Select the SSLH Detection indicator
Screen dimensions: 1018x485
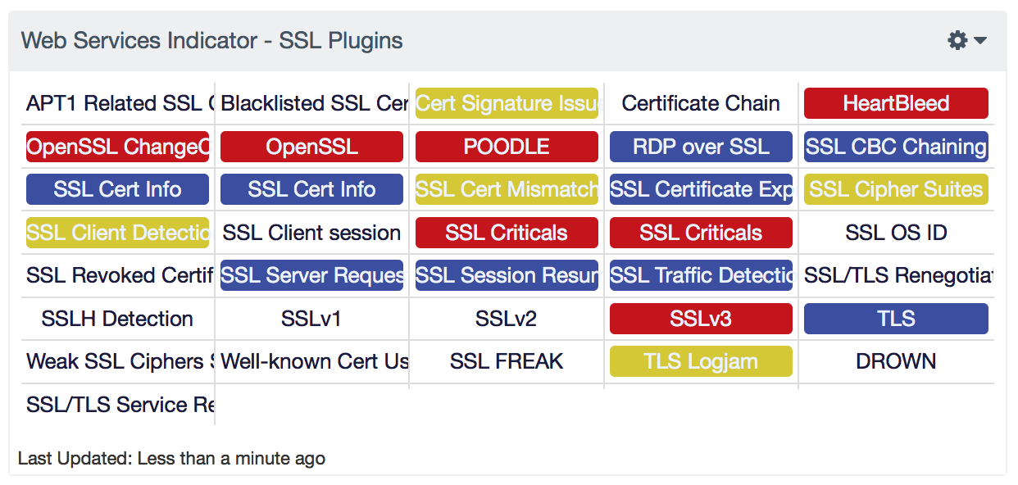tap(118, 319)
